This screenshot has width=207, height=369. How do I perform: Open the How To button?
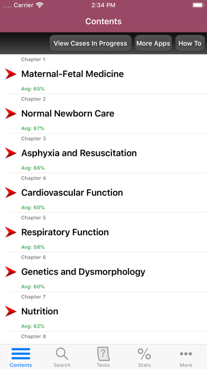coord(190,43)
